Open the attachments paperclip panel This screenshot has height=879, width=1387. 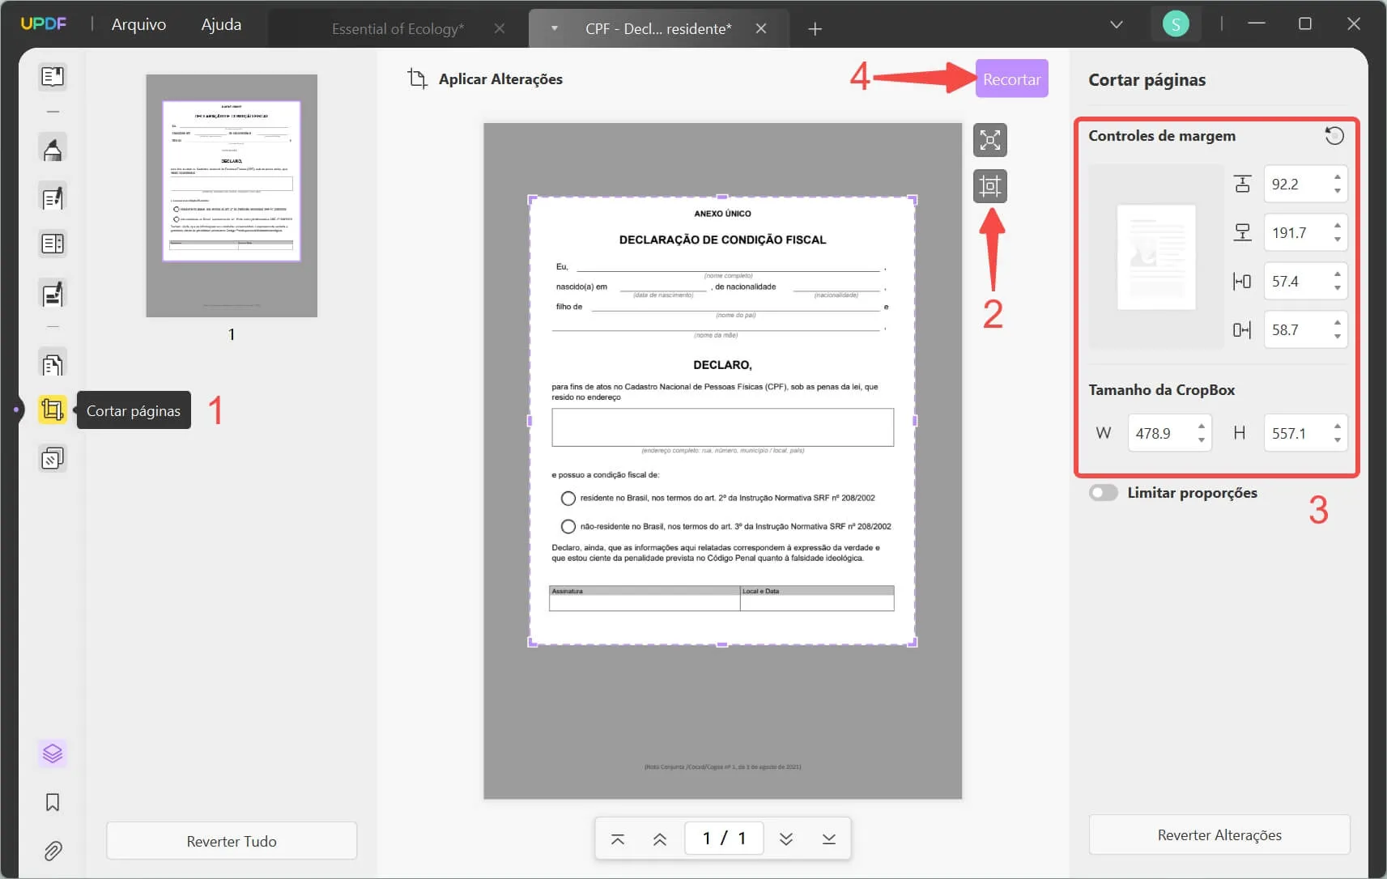coord(52,851)
